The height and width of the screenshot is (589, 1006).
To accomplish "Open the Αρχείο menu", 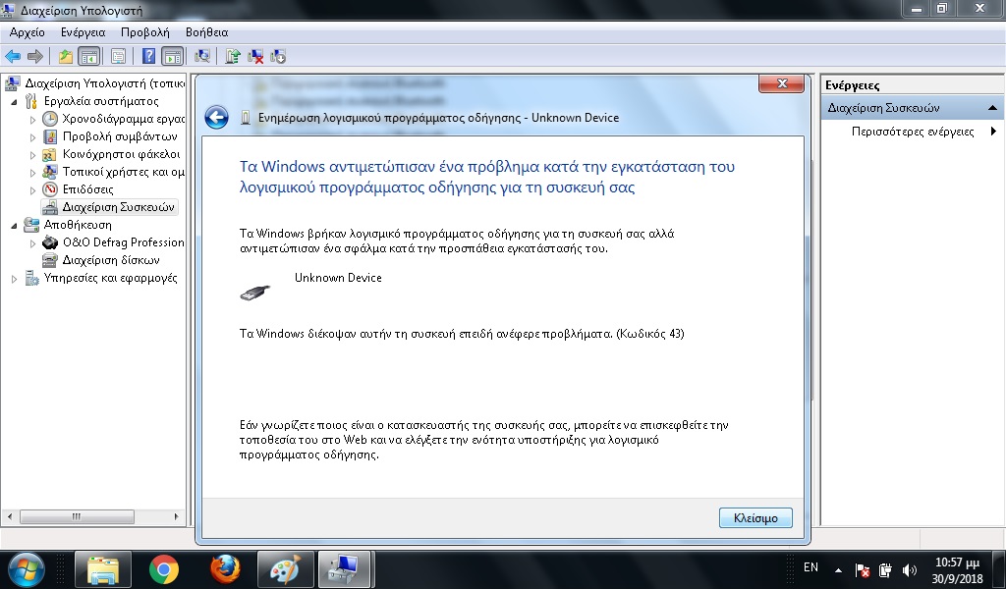I will click(27, 32).
